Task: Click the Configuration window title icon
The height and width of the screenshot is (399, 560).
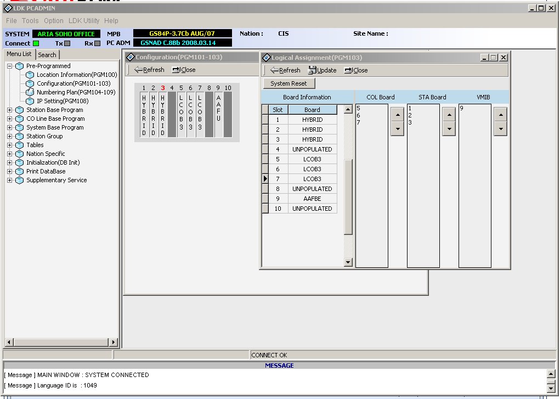Action: pyautogui.click(x=131, y=57)
